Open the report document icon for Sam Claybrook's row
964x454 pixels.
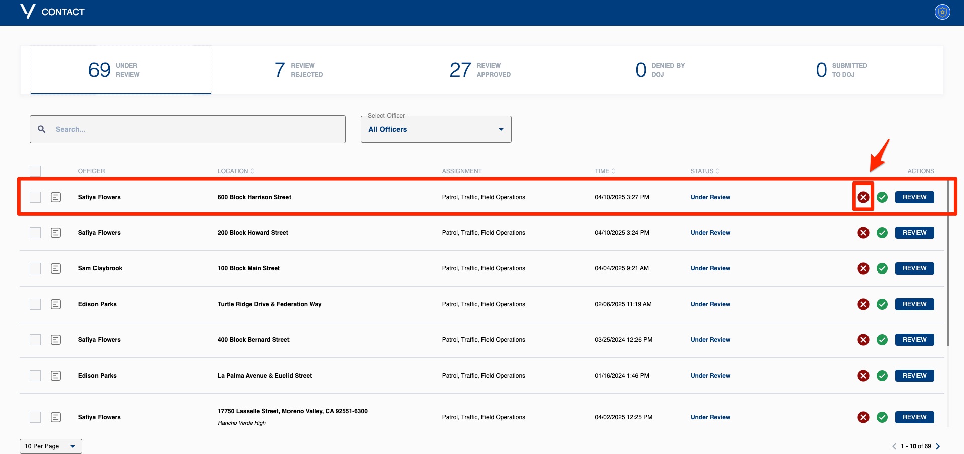(x=56, y=268)
